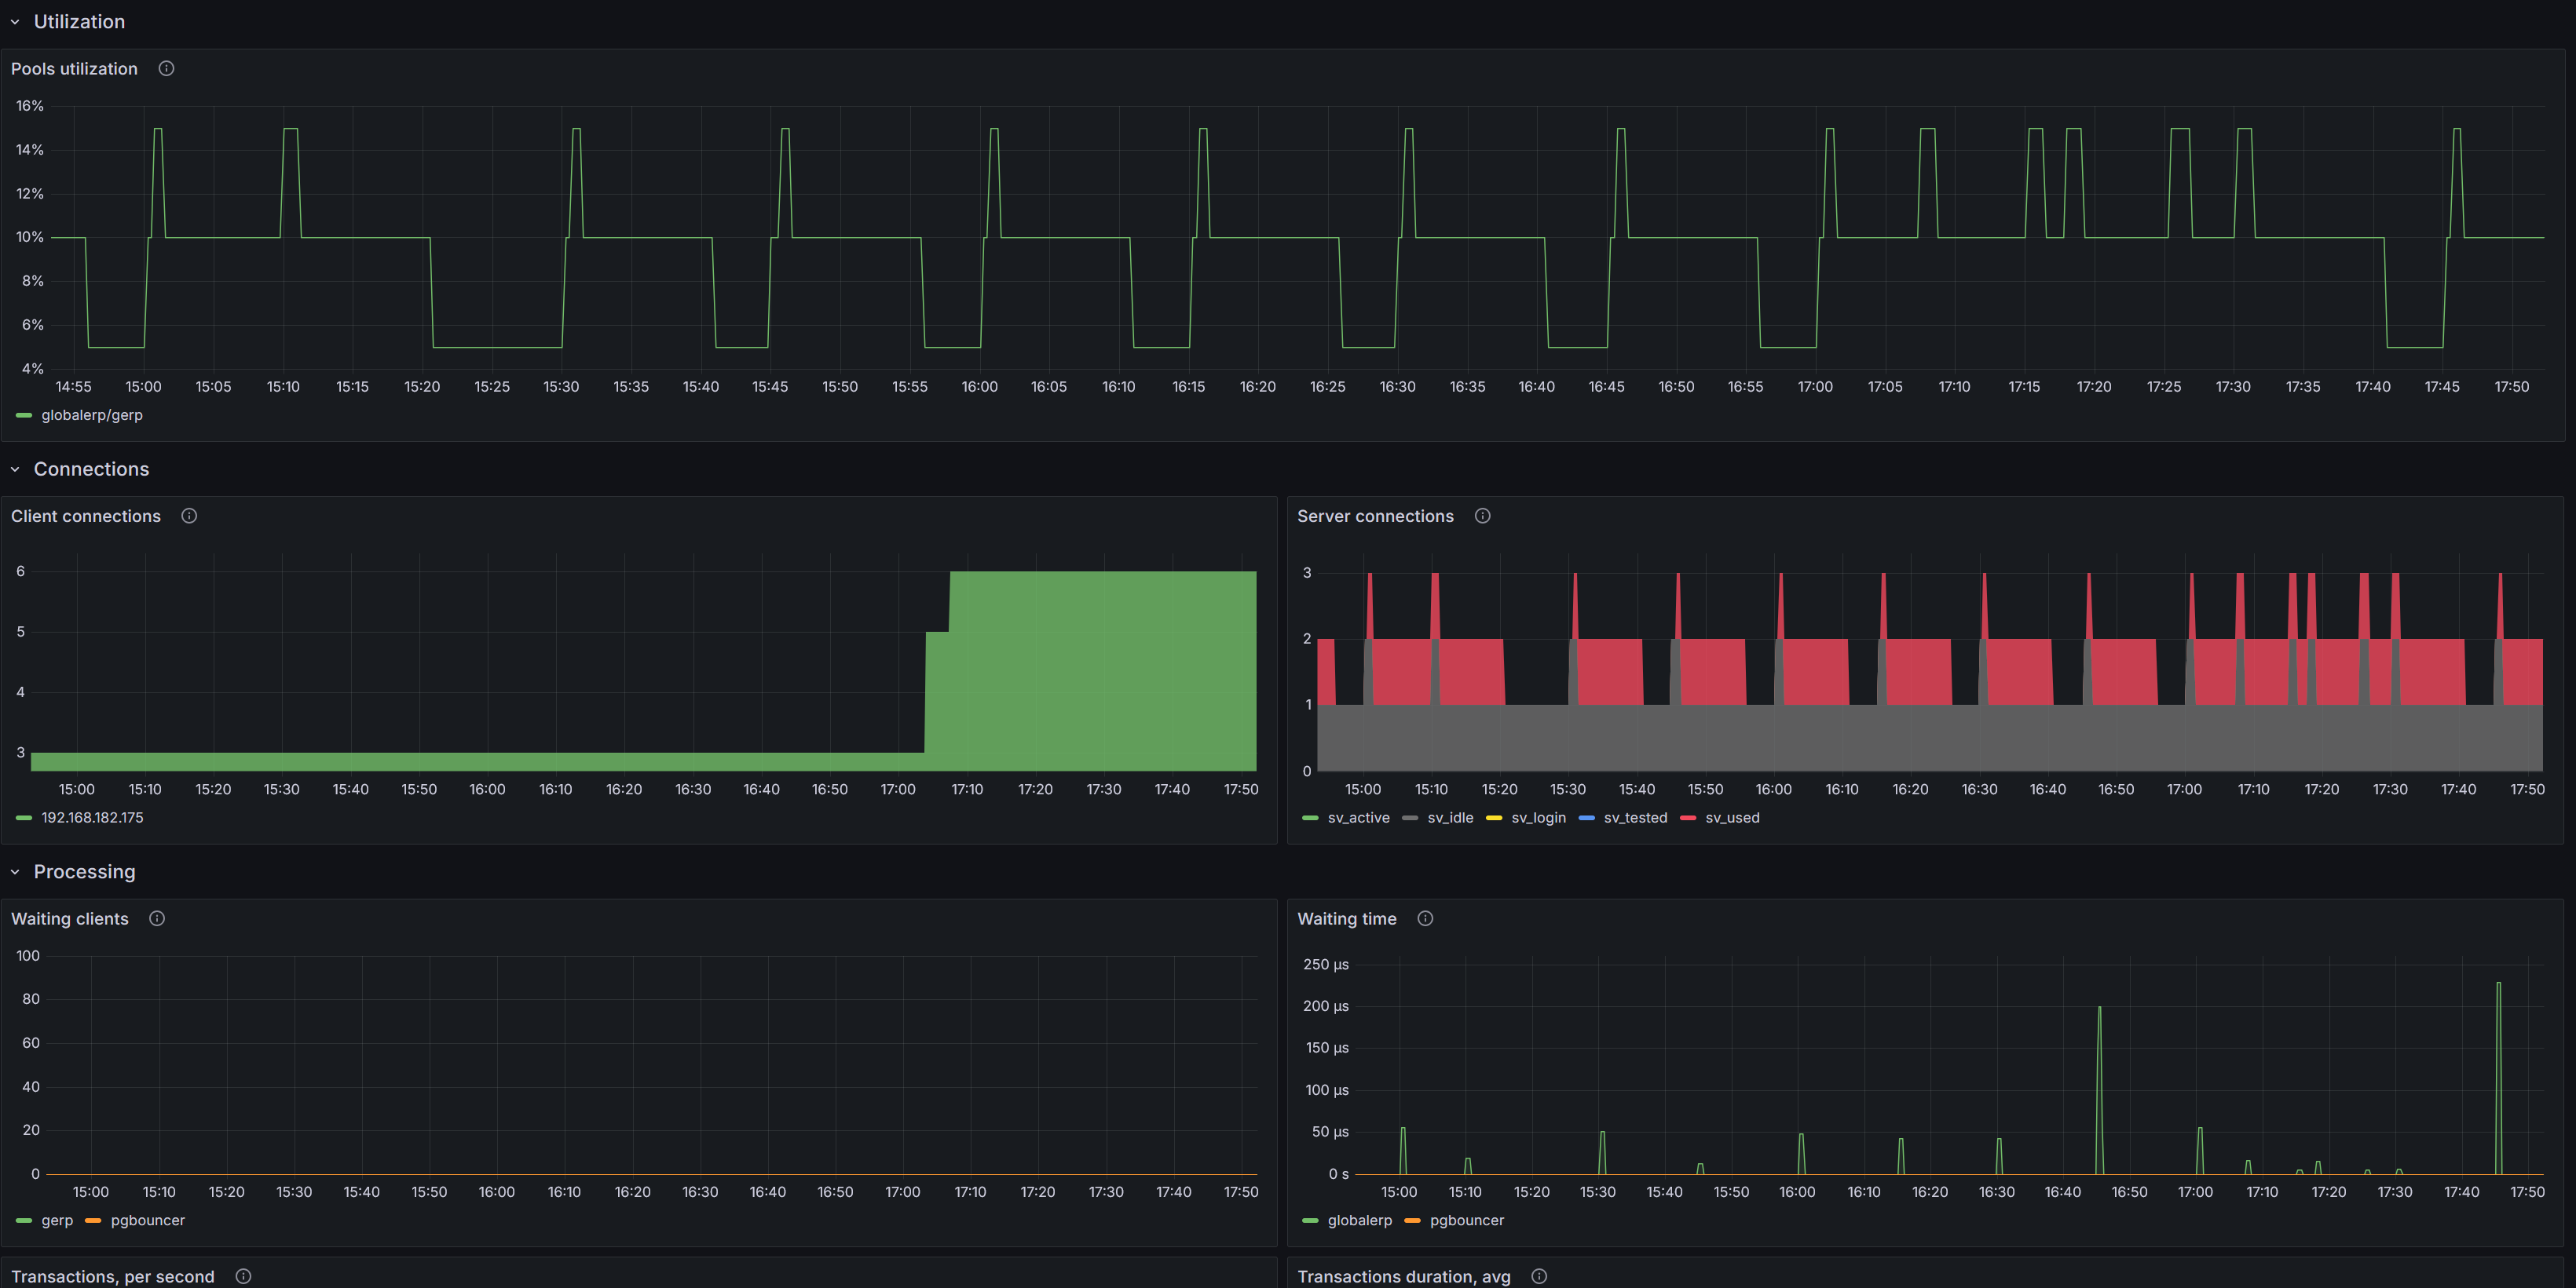The height and width of the screenshot is (1288, 2576).
Task: Click the sv_used legend label
Action: (1732, 817)
